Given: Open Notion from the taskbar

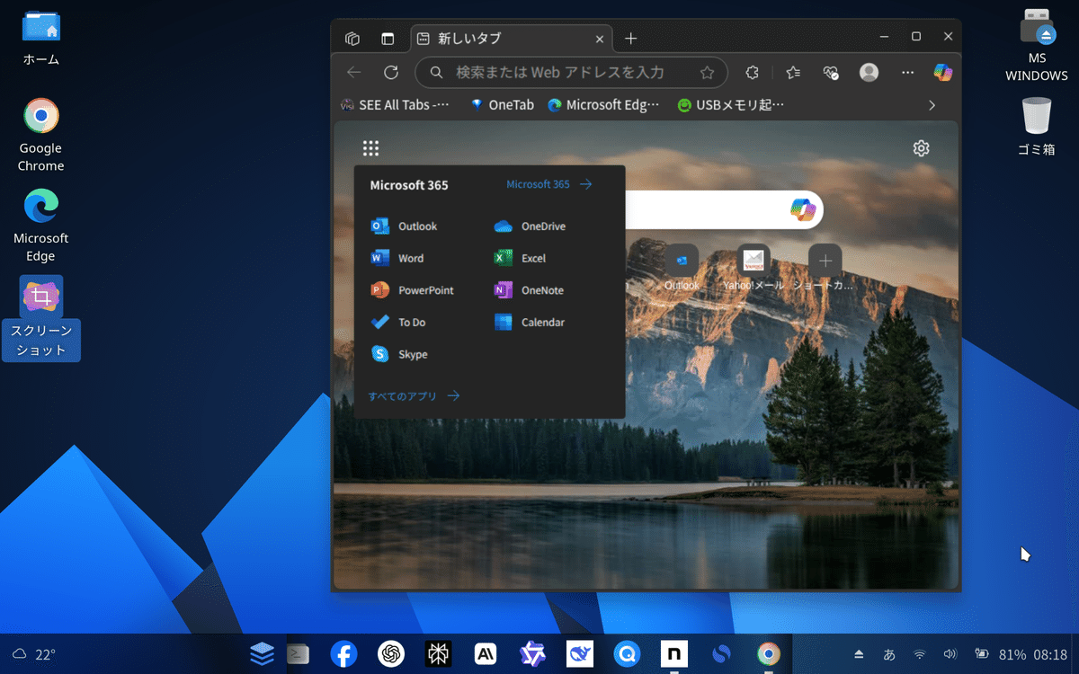Looking at the screenshot, I should click(674, 653).
